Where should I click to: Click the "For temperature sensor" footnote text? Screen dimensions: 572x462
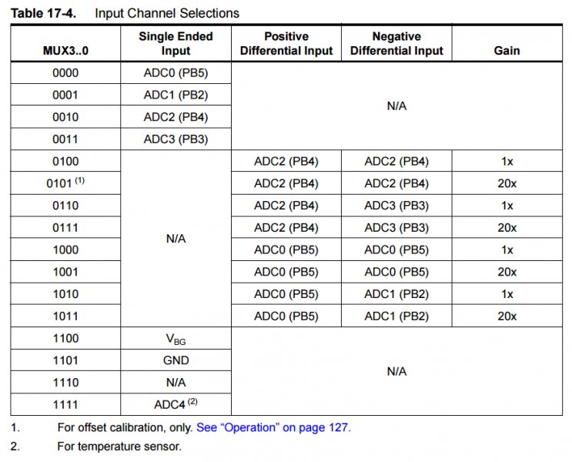tap(119, 447)
